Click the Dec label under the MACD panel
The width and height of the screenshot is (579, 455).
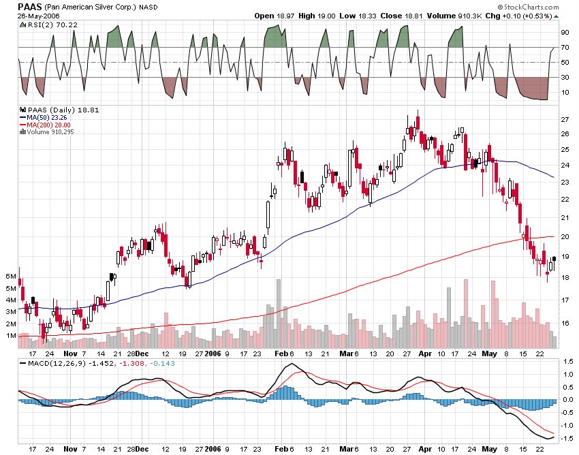142,449
